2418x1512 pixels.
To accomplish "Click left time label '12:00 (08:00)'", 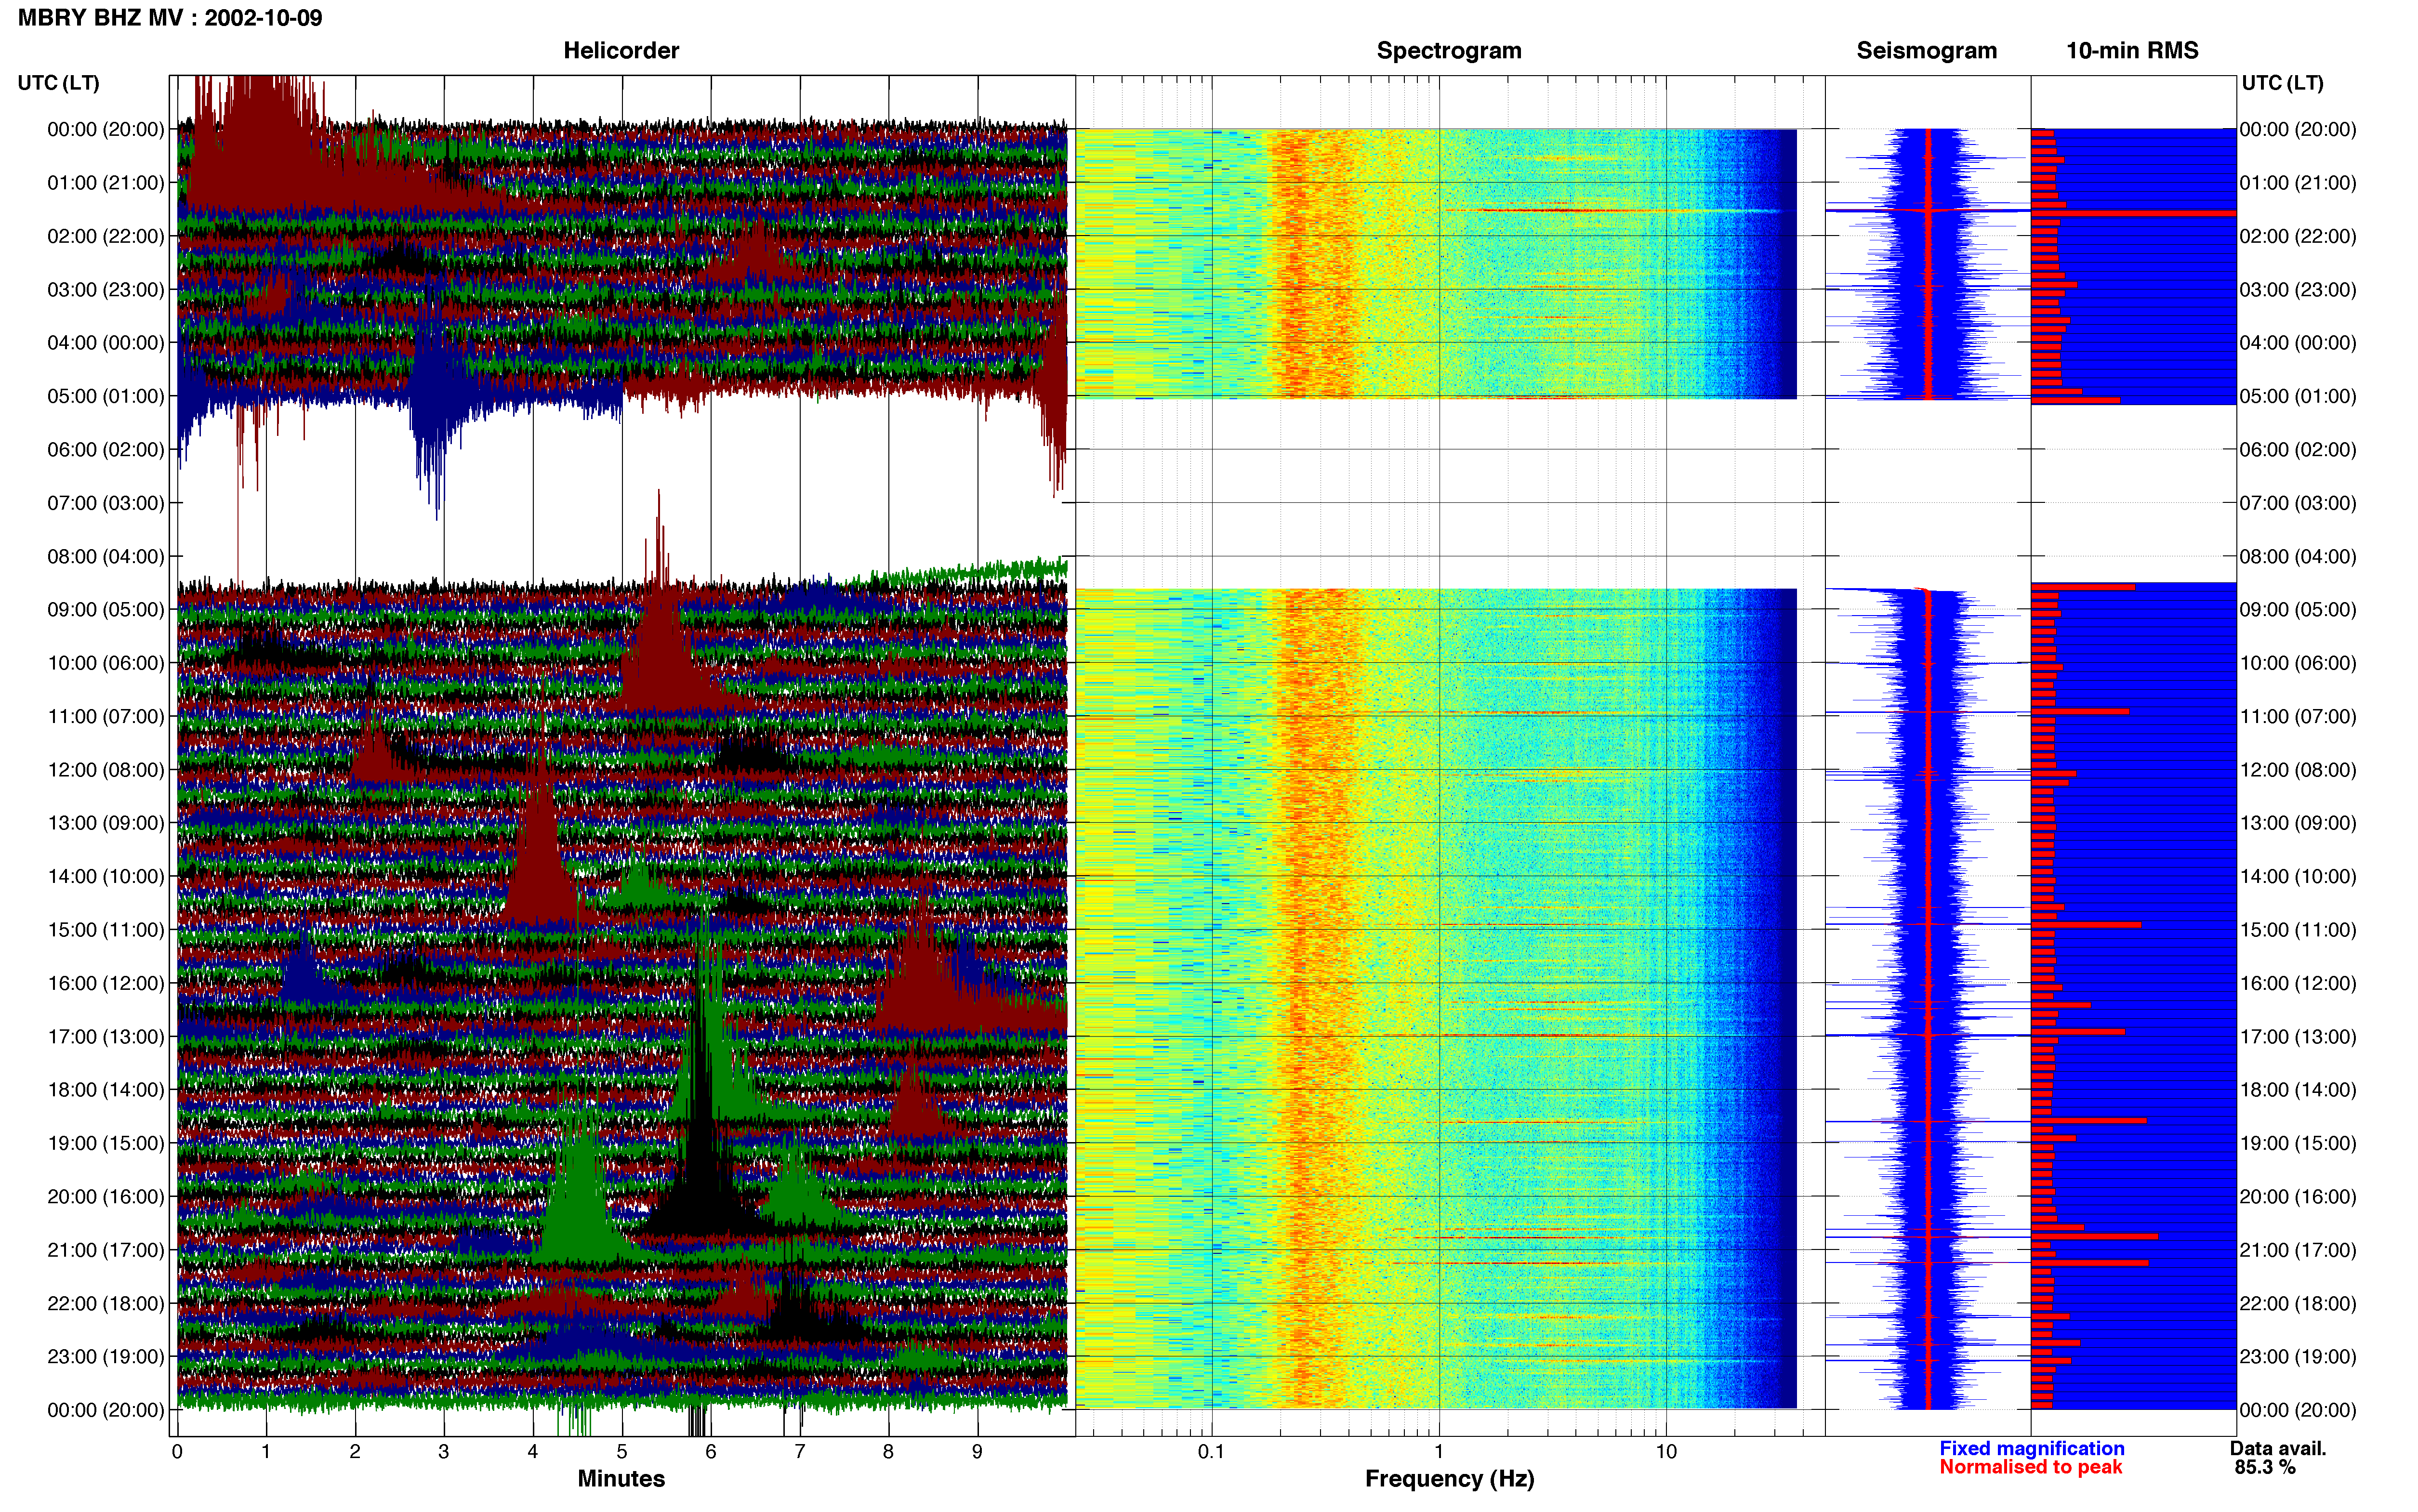I will (x=106, y=770).
